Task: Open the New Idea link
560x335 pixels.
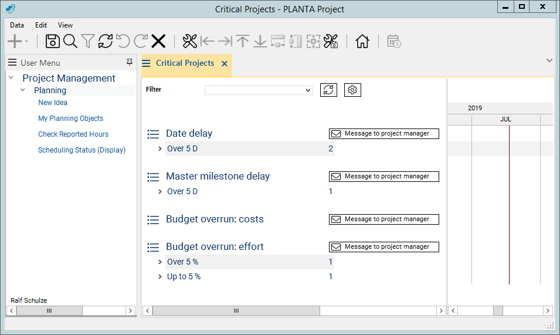Action: coord(53,103)
